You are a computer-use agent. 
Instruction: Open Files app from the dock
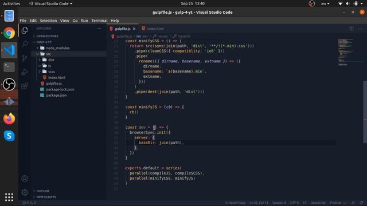coord(9,16)
